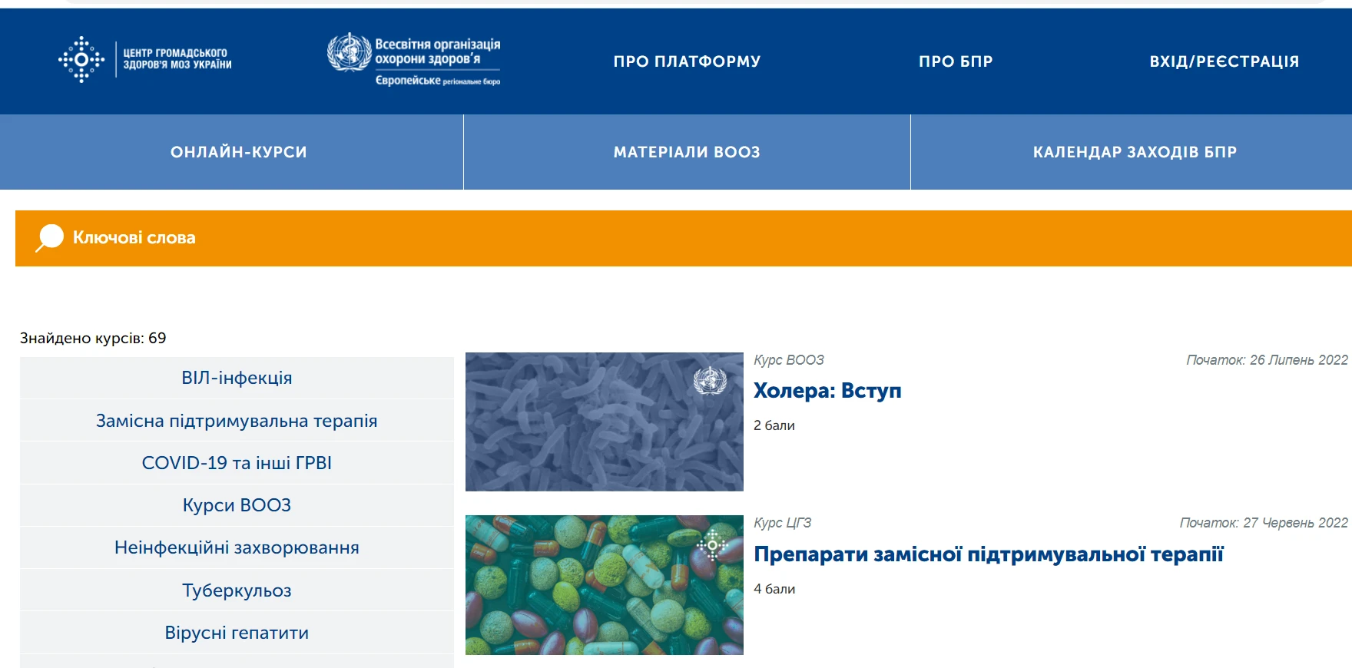The height and width of the screenshot is (668, 1352).
Task: Filter by Неінфекційні захворювання
Action: pos(237,547)
